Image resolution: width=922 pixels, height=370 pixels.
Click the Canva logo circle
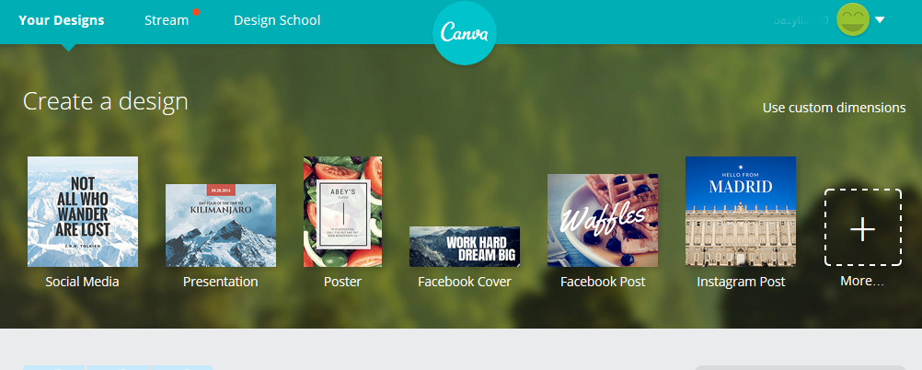tap(465, 33)
